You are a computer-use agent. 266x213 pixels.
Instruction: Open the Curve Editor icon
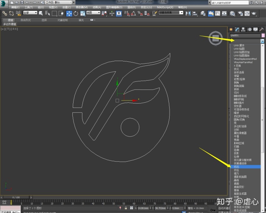tap(218, 13)
